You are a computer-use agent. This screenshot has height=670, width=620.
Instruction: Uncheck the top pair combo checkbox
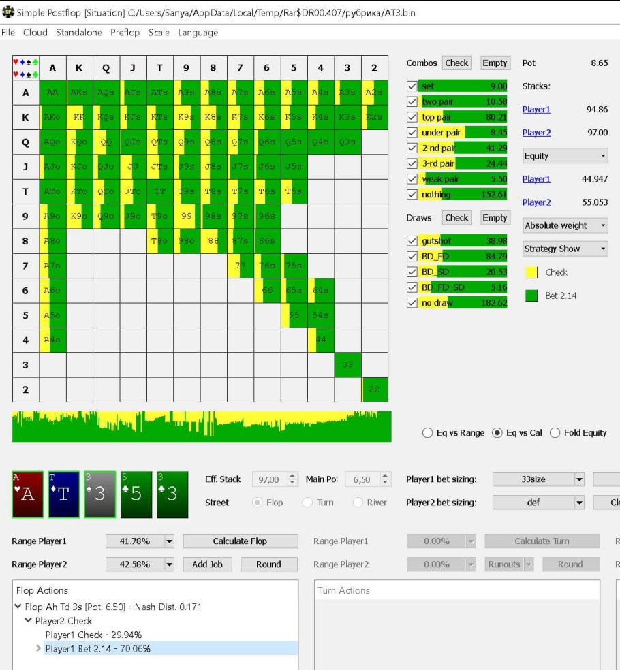pos(411,117)
